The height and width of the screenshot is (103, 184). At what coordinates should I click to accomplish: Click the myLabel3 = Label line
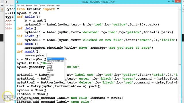pos(92,25)
